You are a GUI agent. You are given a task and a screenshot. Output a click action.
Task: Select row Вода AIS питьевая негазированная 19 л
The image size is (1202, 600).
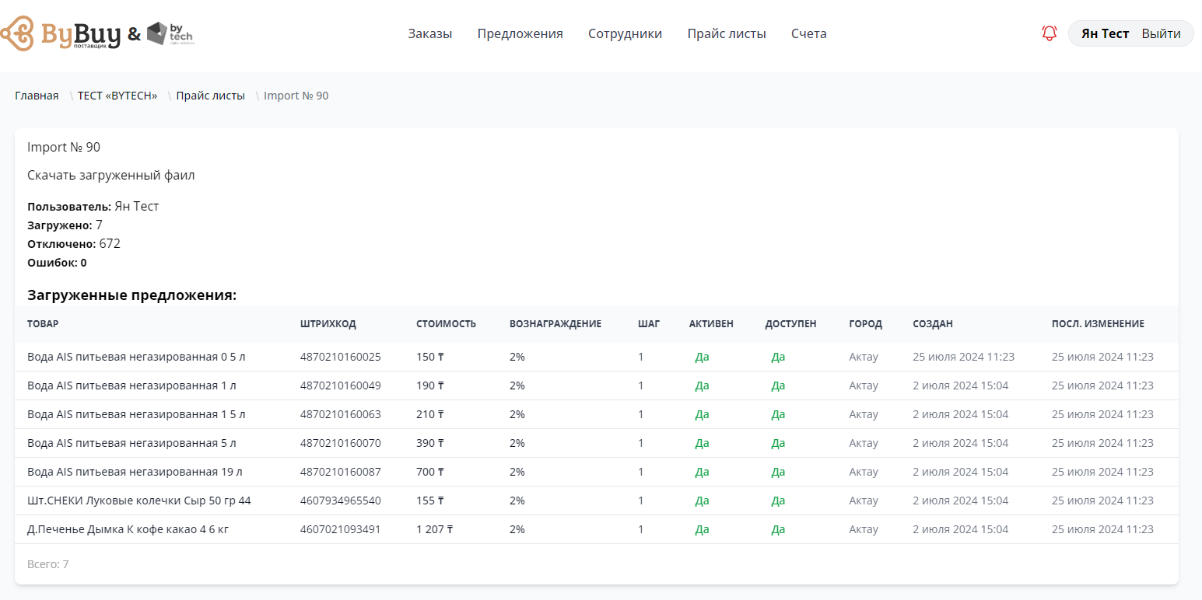coord(135,472)
